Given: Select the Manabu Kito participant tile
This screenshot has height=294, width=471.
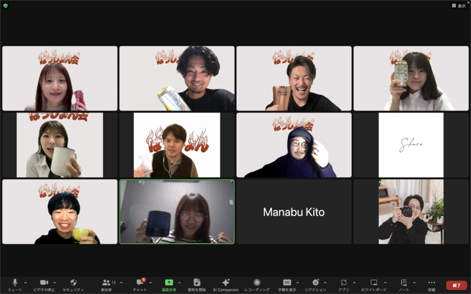Looking at the screenshot, I should click(294, 212).
